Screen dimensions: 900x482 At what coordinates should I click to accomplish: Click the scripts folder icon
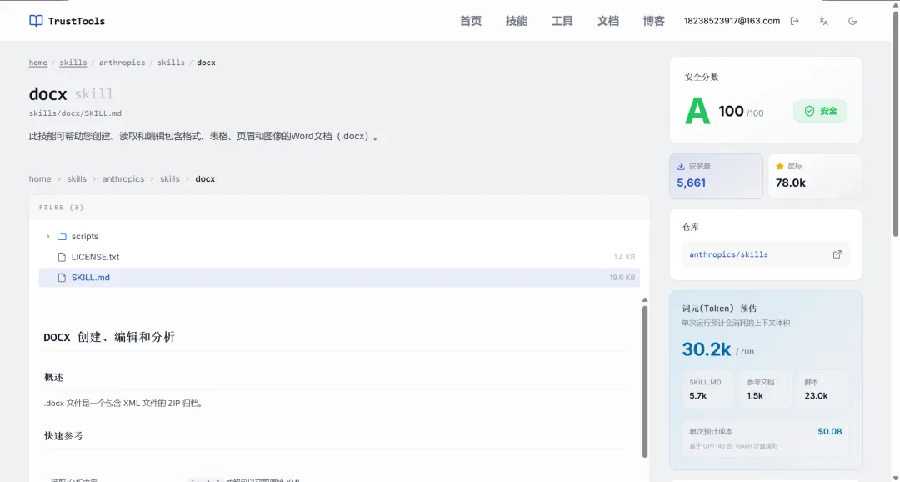click(x=62, y=236)
